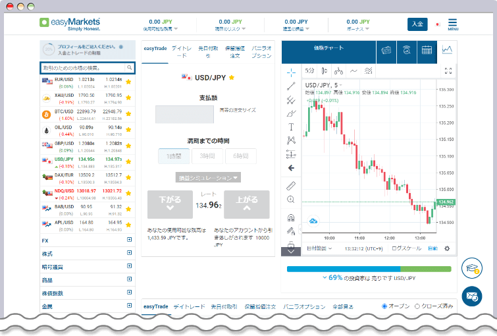Open the indicators line icon

(353, 70)
